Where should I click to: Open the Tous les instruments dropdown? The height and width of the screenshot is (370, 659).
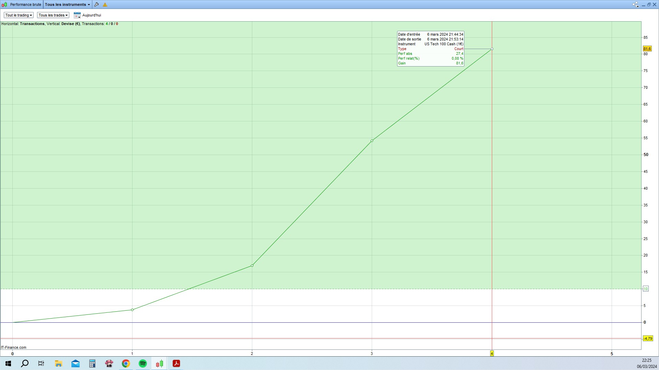tap(68, 4)
